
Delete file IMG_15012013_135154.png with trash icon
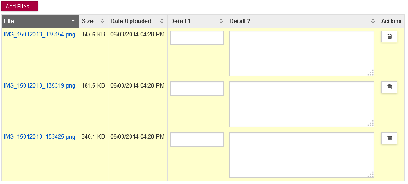tap(389, 36)
